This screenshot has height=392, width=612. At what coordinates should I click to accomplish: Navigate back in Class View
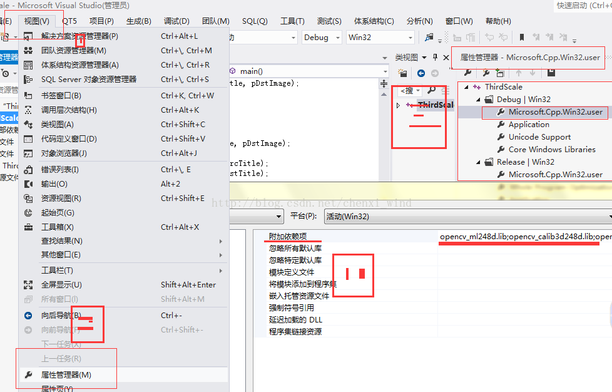point(421,73)
